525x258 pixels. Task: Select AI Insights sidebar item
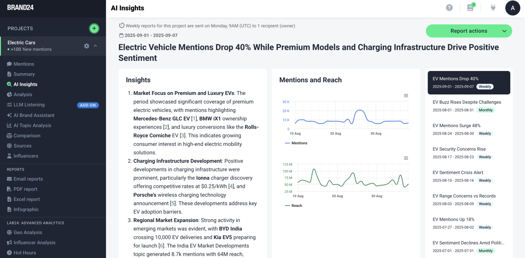tap(22, 84)
